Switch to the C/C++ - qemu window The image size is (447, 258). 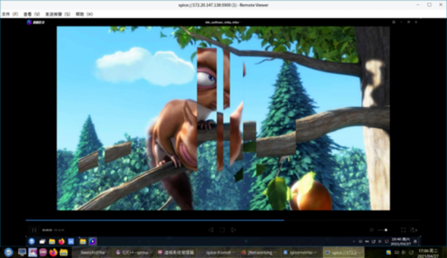pos(134,252)
